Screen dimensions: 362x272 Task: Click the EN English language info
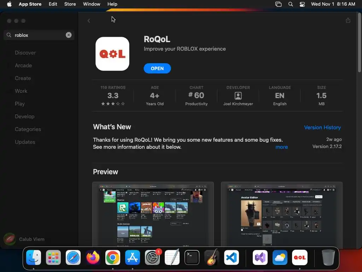click(280, 96)
